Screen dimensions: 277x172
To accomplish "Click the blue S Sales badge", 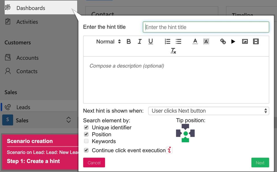I will [x=8, y=120].
